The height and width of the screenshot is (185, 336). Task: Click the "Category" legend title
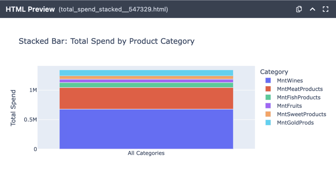click(x=274, y=72)
